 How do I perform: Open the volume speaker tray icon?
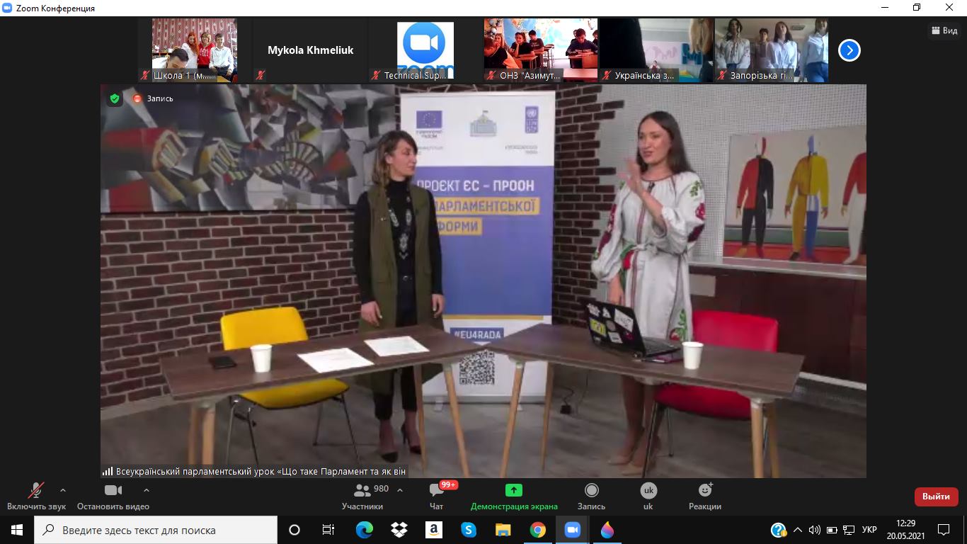(x=814, y=530)
